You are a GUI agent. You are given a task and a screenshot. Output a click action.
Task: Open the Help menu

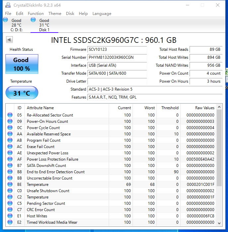(x=83, y=14)
